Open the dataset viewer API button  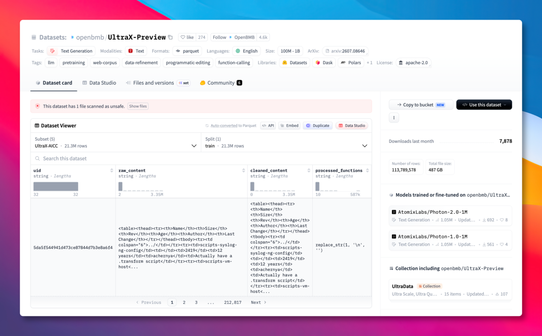coord(268,126)
